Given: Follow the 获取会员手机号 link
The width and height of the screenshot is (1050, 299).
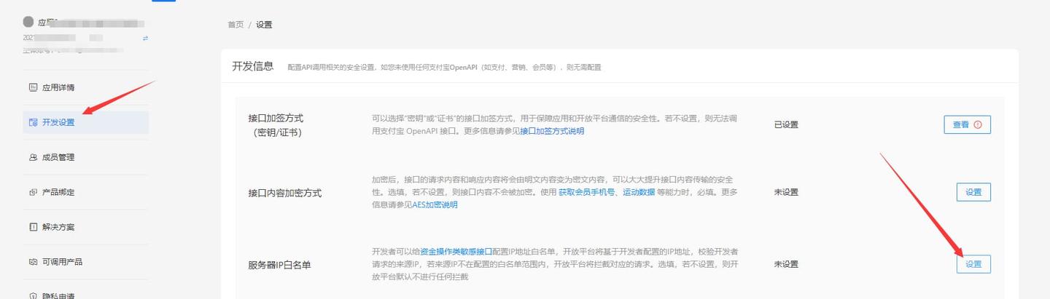Looking at the screenshot, I should pyautogui.click(x=588, y=192).
